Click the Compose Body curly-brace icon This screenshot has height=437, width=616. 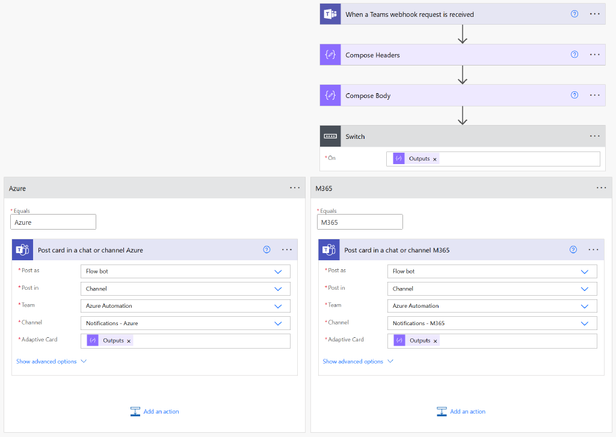coord(330,96)
